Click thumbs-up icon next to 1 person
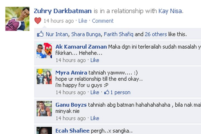The height and width of the screenshot is (134, 201). 107,92
